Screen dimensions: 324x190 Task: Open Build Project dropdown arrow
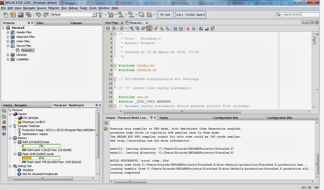105,14
